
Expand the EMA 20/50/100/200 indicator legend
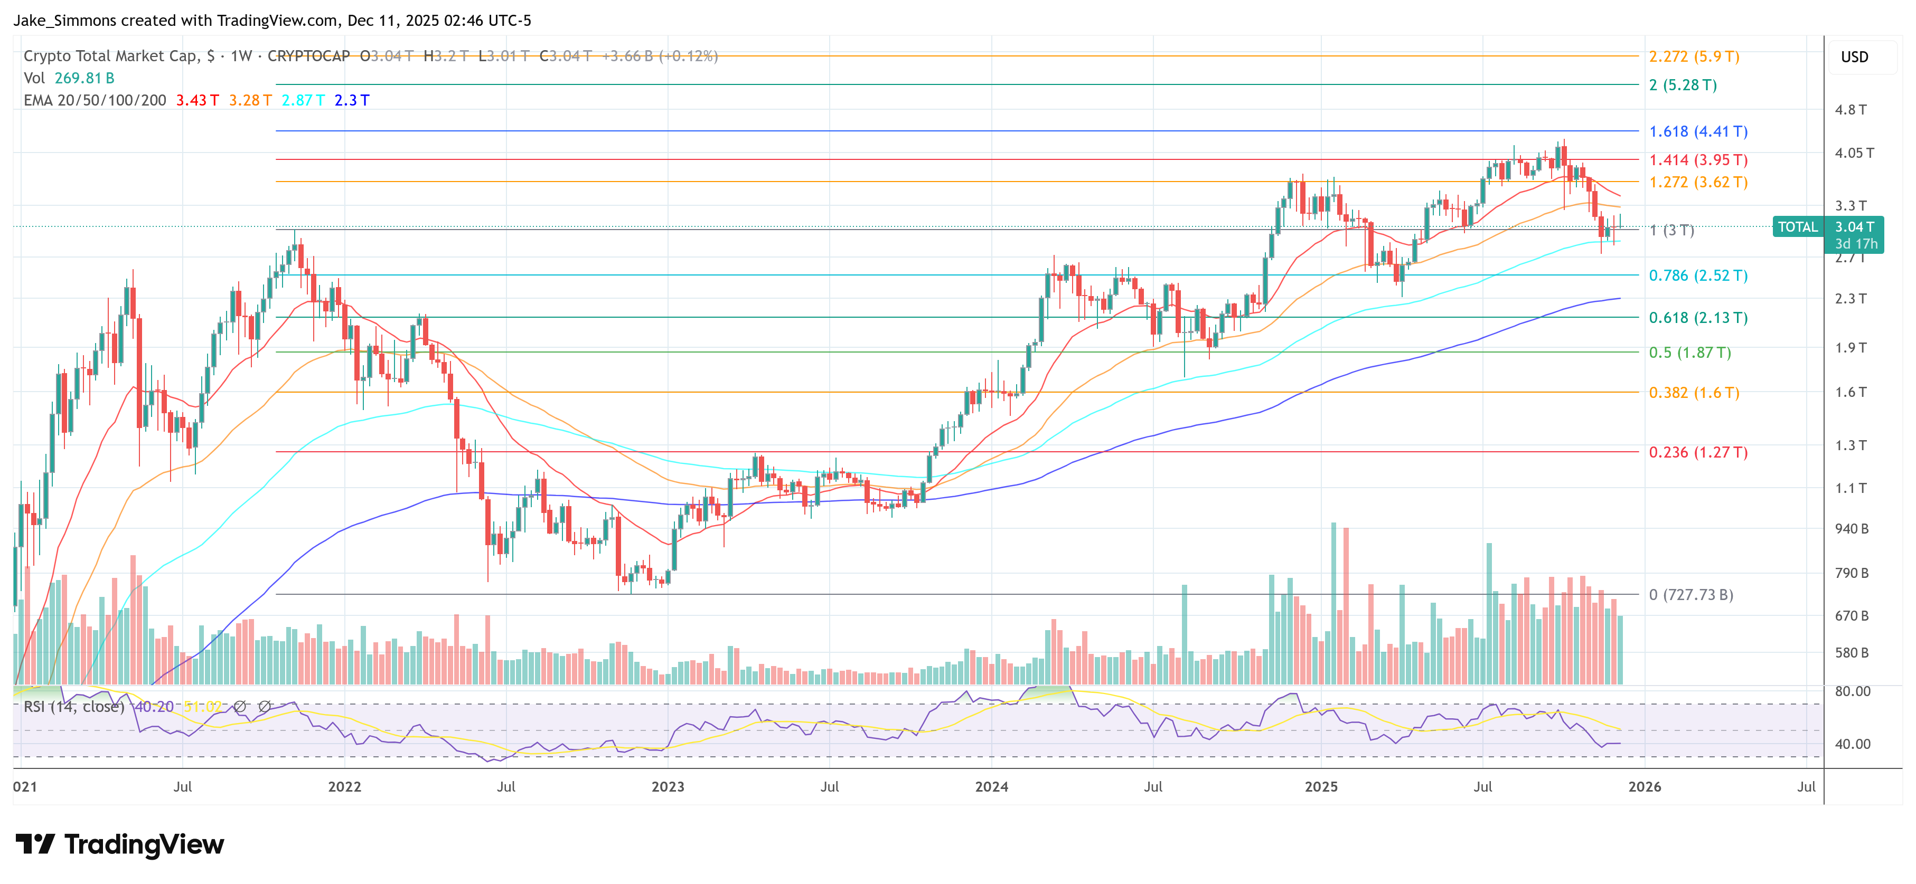tap(95, 100)
